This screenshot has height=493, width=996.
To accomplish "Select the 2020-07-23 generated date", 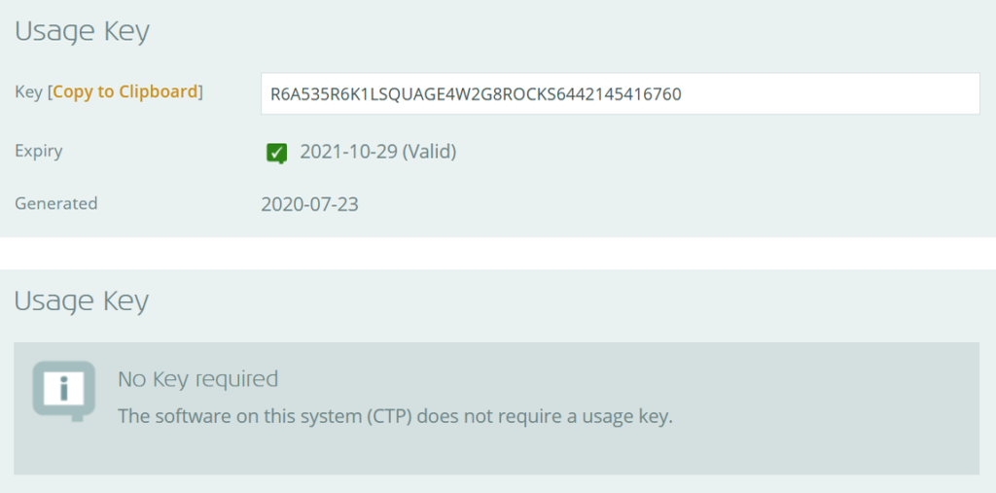I will coord(310,204).
